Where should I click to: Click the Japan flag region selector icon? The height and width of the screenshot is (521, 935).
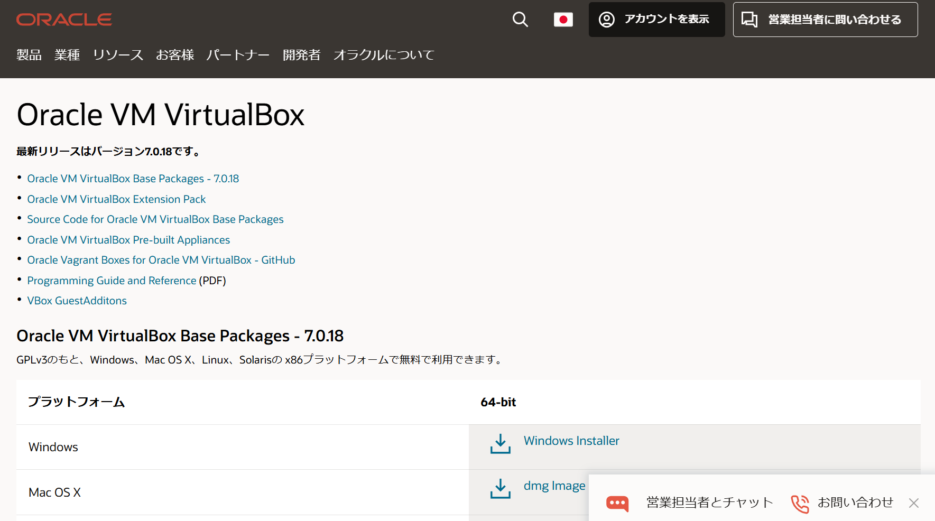pyautogui.click(x=563, y=19)
